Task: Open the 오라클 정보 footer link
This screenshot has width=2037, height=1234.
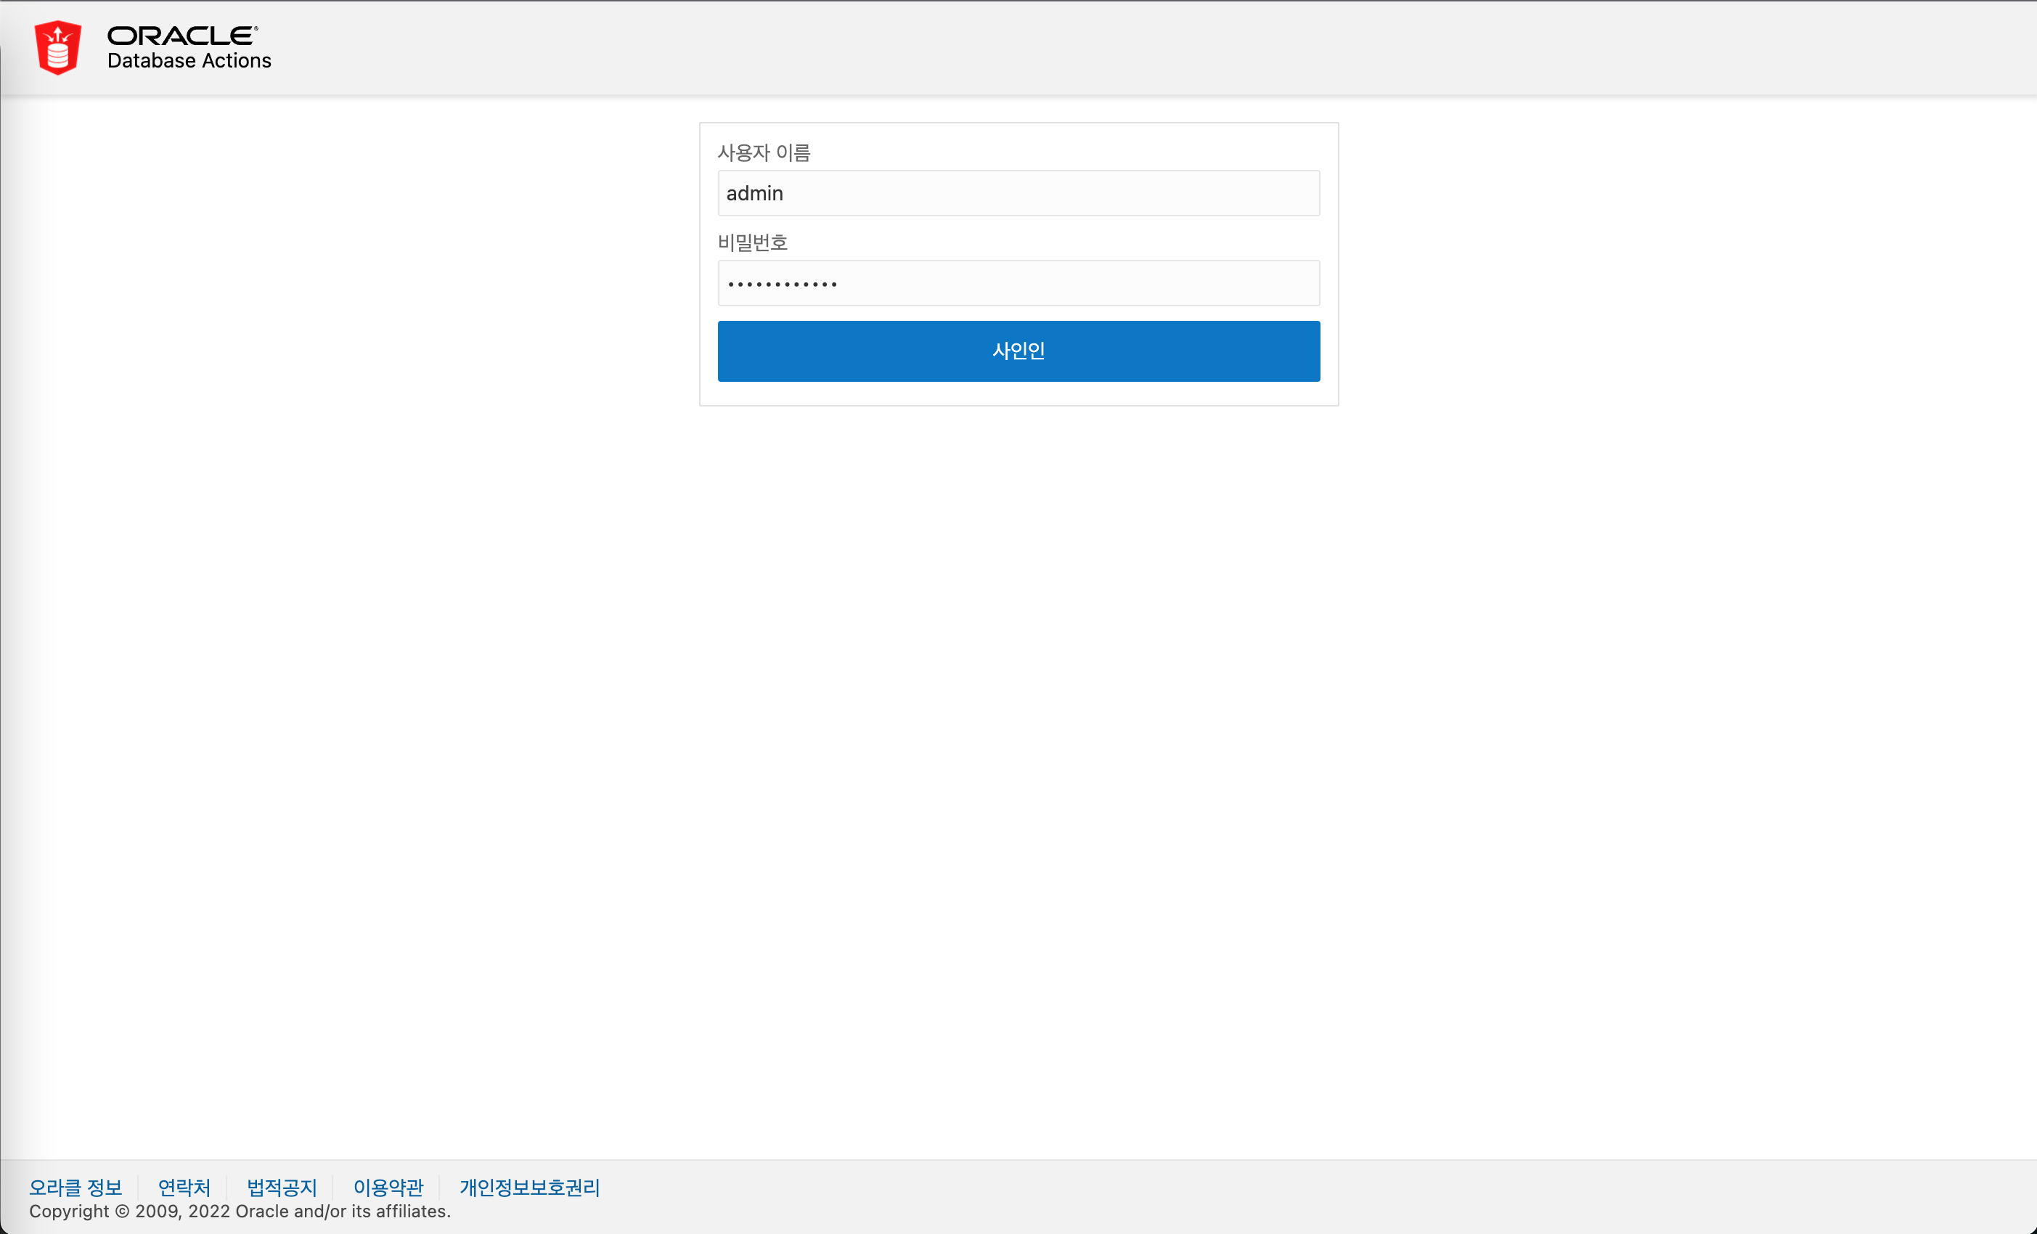Action: coord(75,1188)
